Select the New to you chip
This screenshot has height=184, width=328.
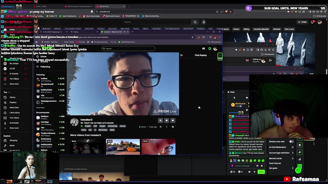click(289, 29)
